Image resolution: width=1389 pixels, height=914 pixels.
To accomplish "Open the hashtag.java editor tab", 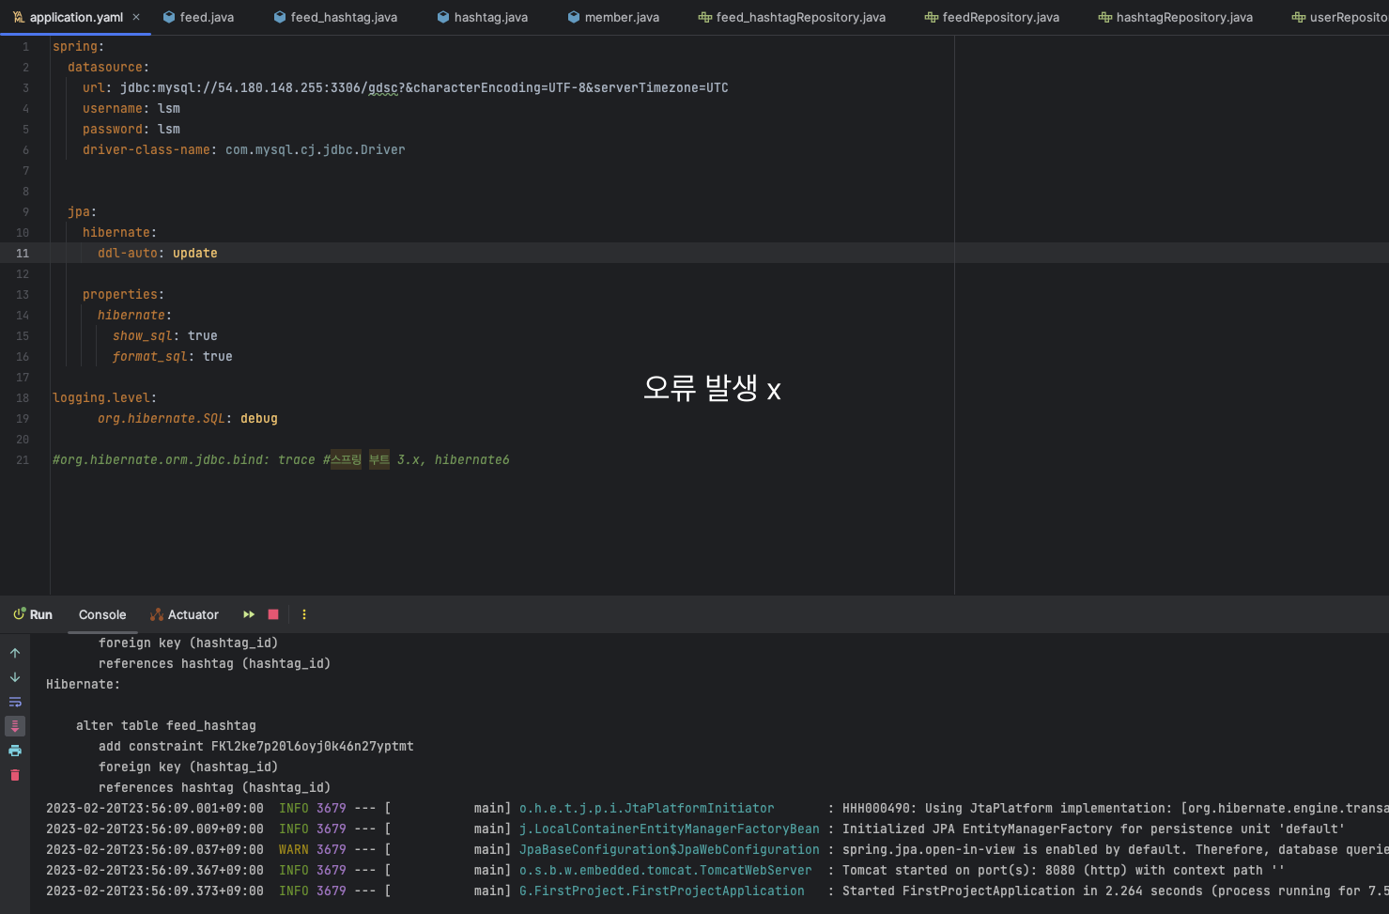I will click(x=482, y=17).
